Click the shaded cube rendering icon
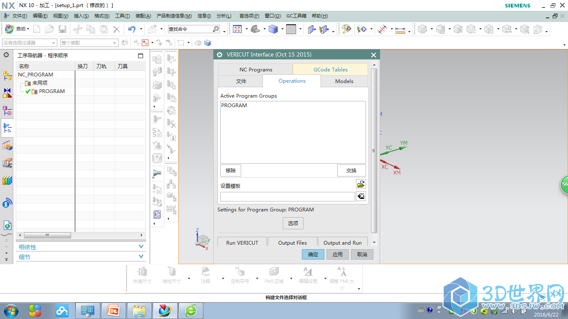Screen dimensions: 568x319 (273, 29)
